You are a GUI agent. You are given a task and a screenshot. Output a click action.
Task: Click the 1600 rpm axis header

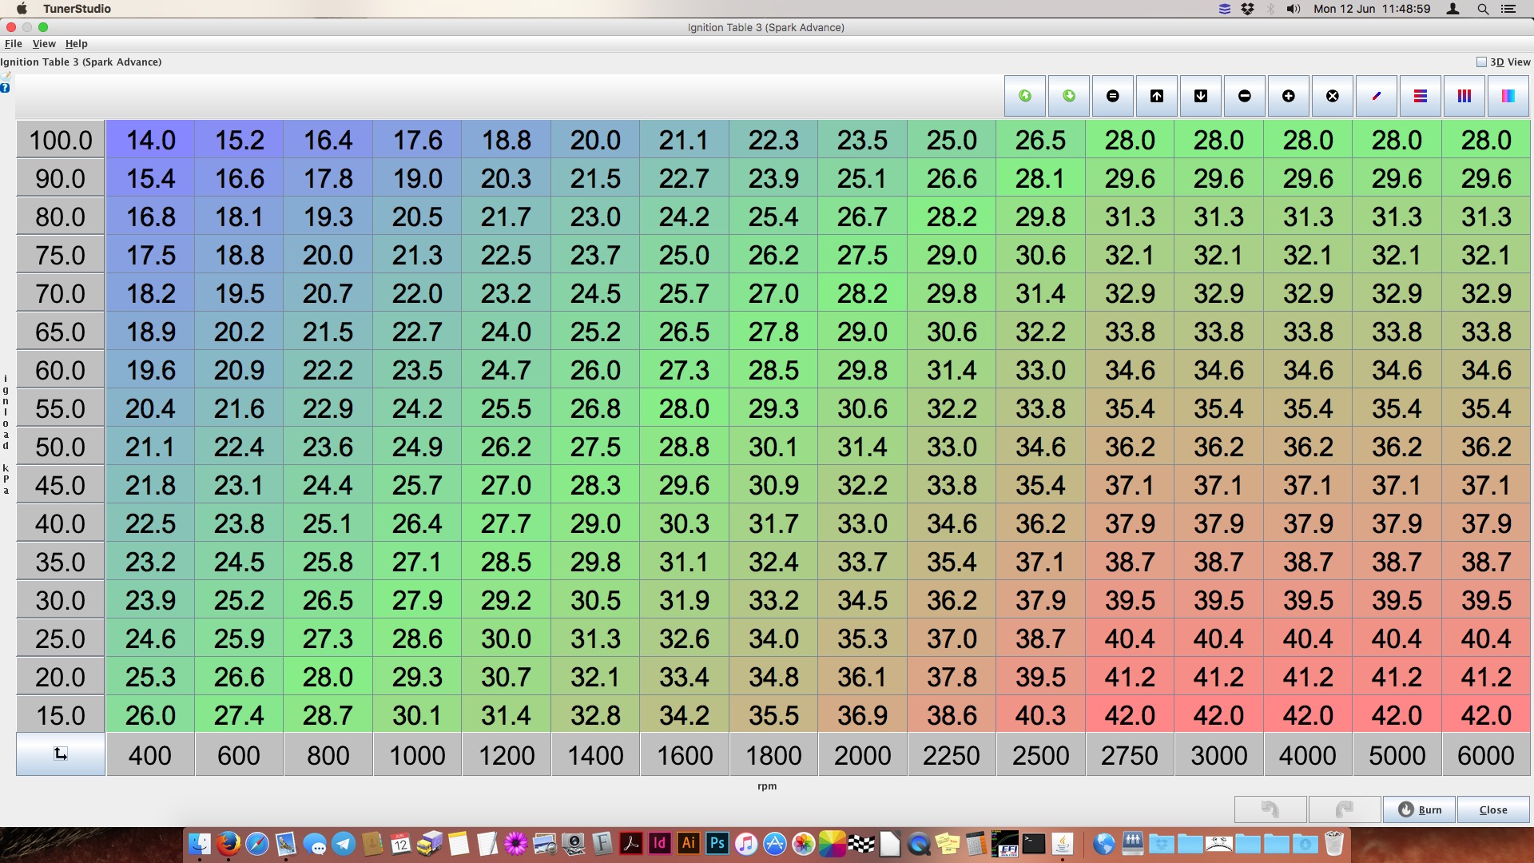coord(685,755)
